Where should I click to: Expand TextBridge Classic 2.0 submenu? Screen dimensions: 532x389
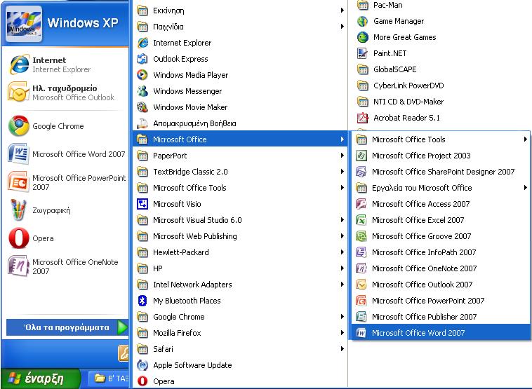[x=241, y=172]
